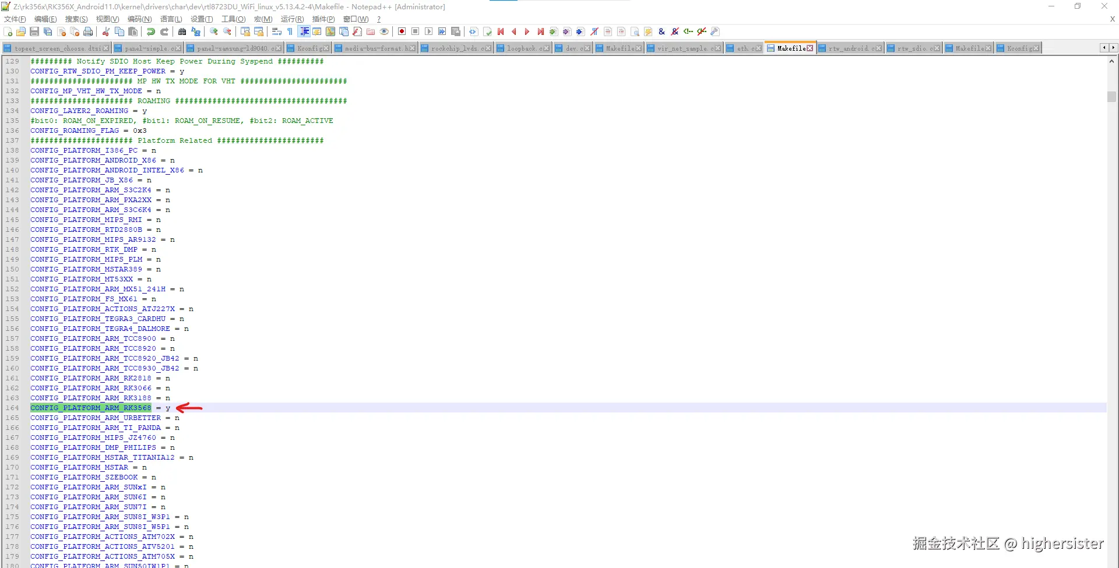The height and width of the screenshot is (568, 1119).
Task: Paste from clipboard via the toolbar icon
Action: point(133,31)
